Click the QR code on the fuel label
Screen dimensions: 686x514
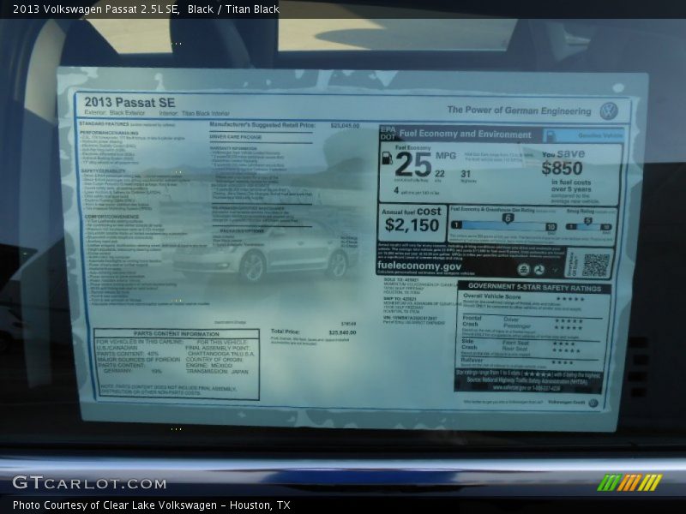point(595,264)
